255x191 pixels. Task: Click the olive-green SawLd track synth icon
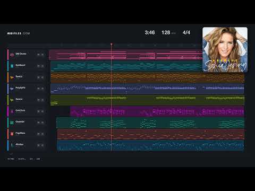click(x=12, y=100)
